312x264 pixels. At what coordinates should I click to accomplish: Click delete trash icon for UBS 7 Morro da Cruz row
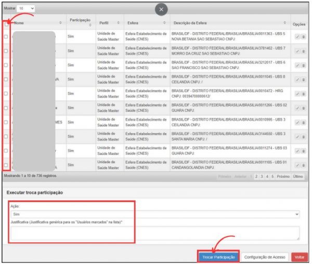coord(303,51)
